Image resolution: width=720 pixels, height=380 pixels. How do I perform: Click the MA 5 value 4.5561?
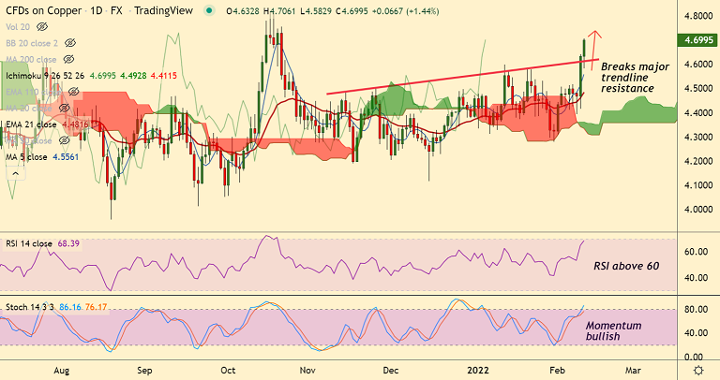[x=66, y=157]
